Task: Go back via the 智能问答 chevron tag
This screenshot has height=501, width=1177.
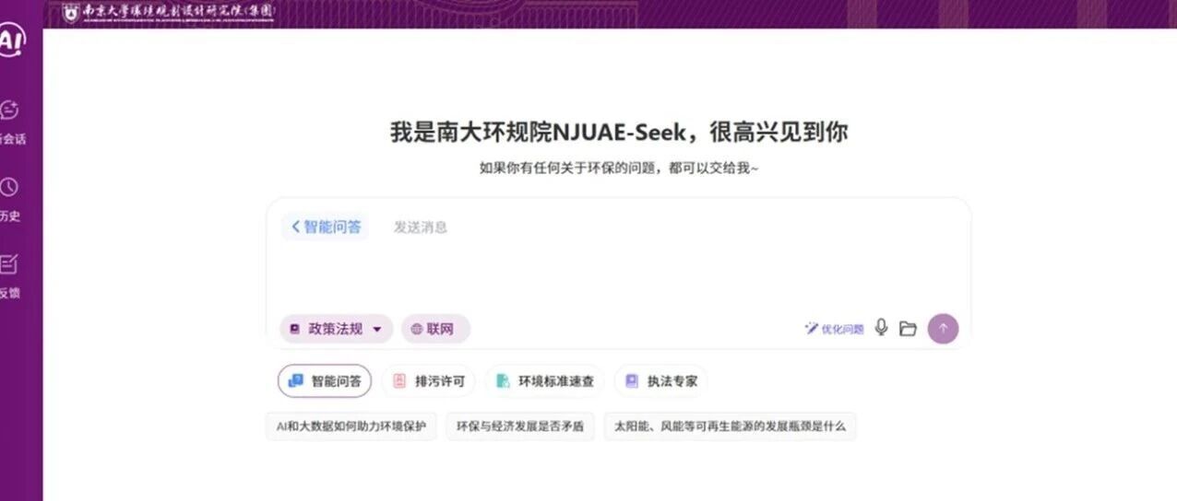Action: [x=326, y=227]
